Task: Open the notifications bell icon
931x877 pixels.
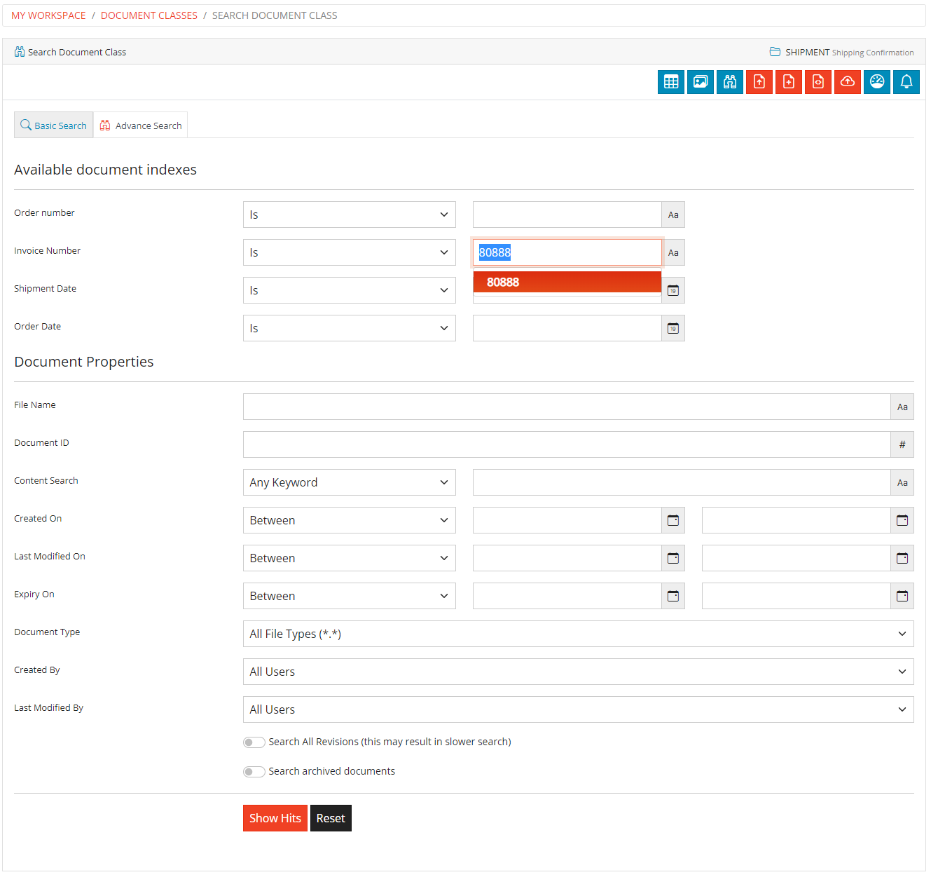Action: [906, 82]
